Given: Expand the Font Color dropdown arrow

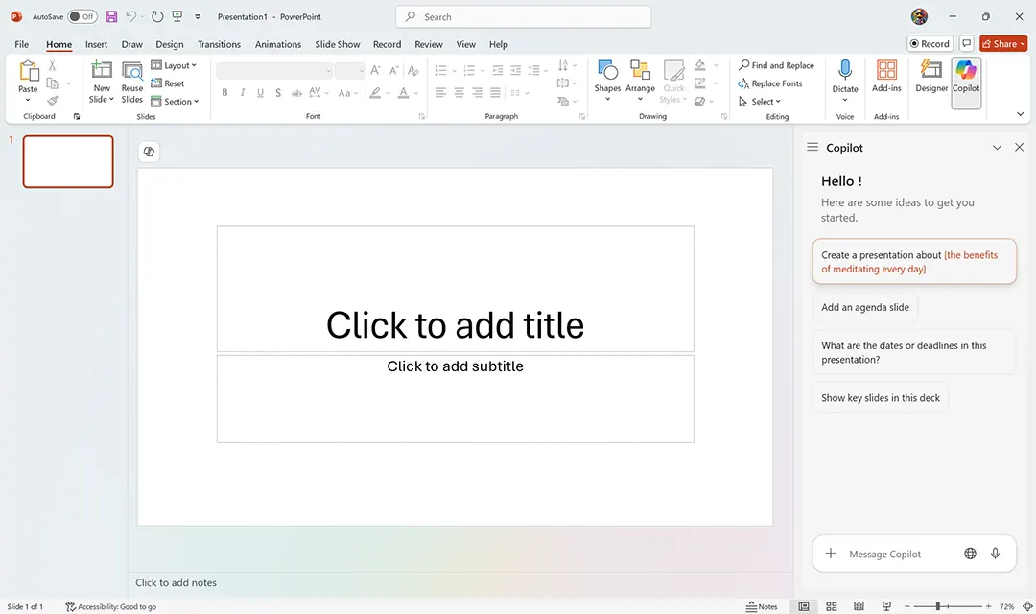Looking at the screenshot, I should click(414, 93).
